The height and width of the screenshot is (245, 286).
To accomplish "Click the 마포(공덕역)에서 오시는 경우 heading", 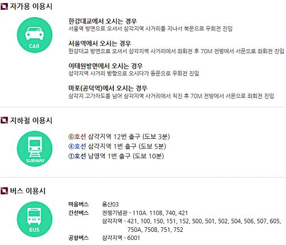I will point(108,88).
